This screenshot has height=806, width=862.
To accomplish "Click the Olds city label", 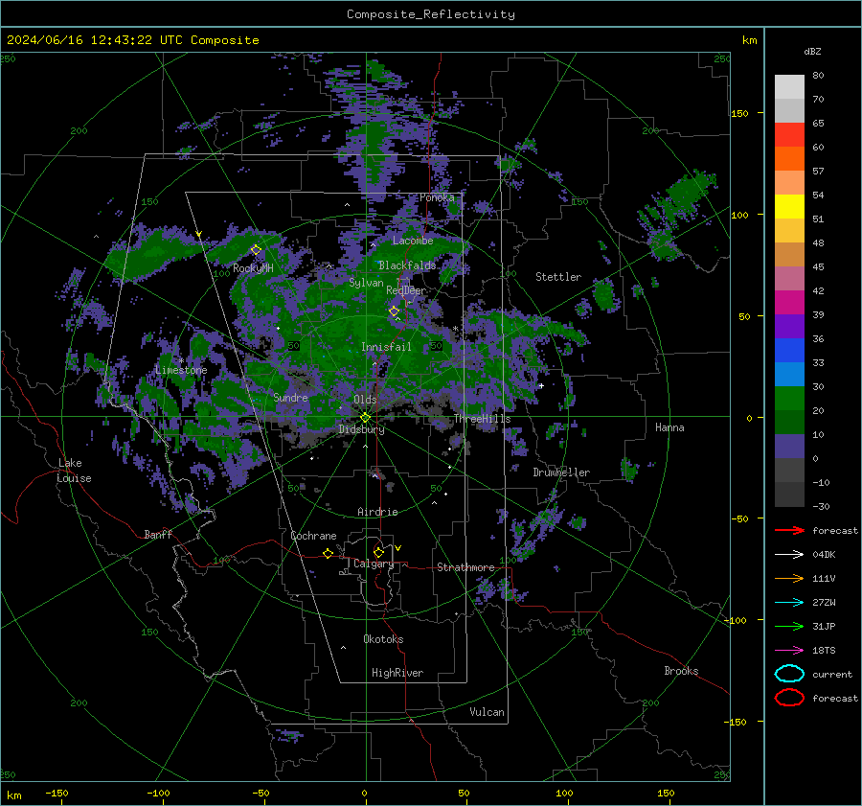I will 365,400.
